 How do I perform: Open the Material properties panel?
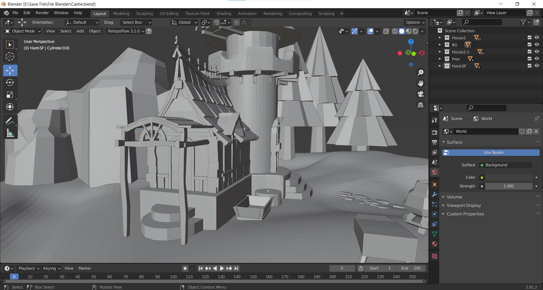click(435, 244)
